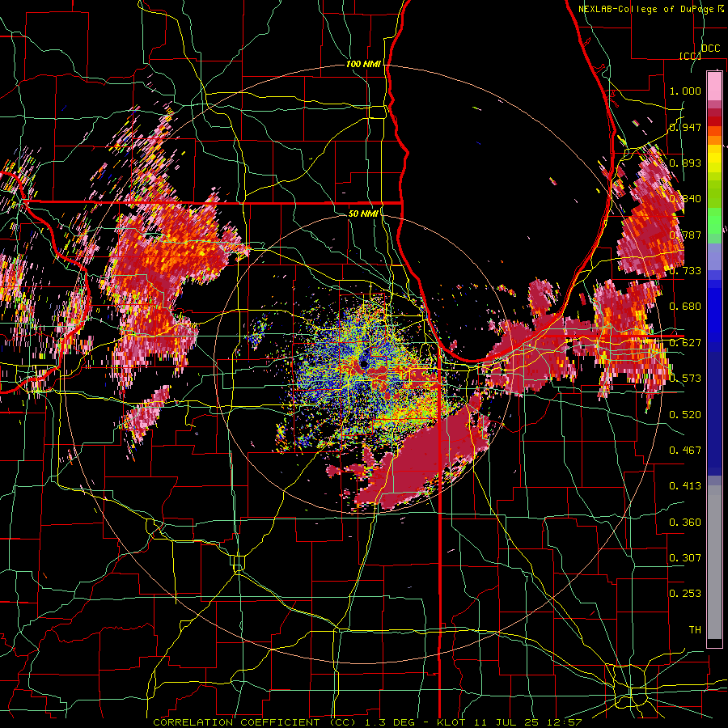
Task: Click the [CC] scale header label
Action: point(691,56)
